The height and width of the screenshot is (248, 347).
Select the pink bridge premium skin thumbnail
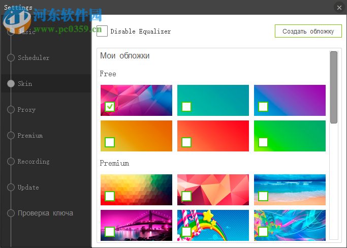click(x=136, y=226)
